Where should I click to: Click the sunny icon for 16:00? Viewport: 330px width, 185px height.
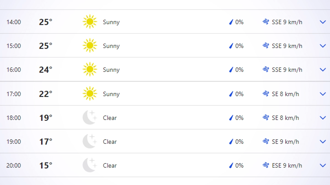(x=90, y=70)
